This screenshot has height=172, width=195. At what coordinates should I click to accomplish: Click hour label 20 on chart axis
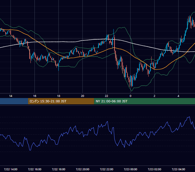pyautogui.click(x=83, y=96)
